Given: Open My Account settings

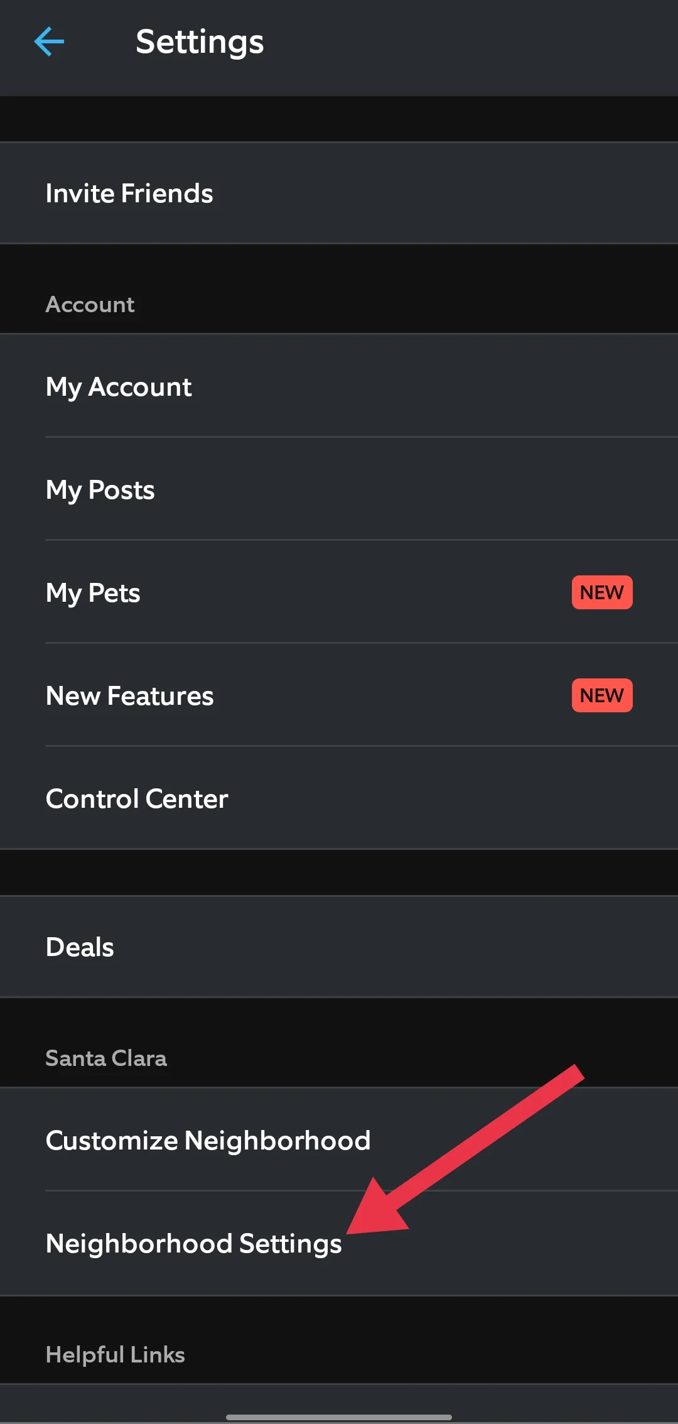Looking at the screenshot, I should (x=119, y=387).
